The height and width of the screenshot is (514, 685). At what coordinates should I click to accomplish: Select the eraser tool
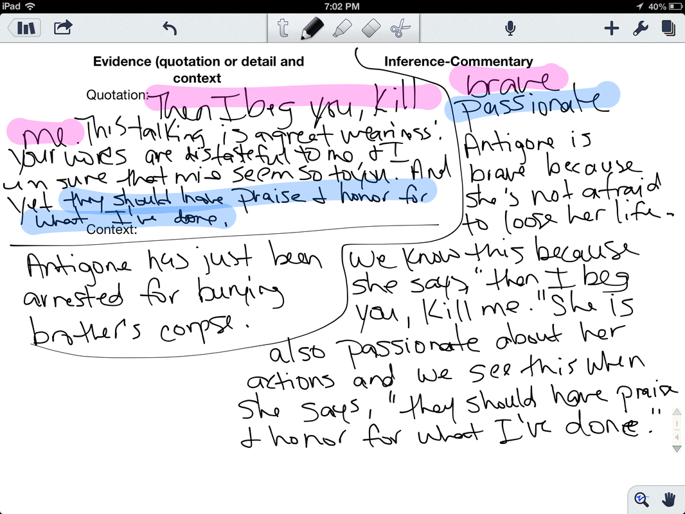click(x=371, y=28)
